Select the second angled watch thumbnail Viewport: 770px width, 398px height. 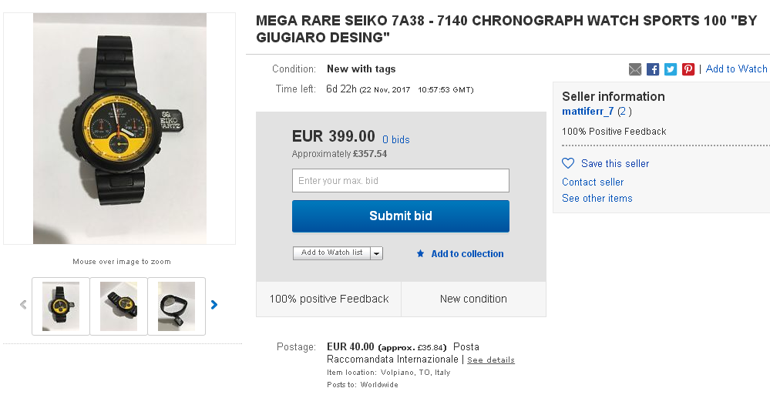point(119,306)
